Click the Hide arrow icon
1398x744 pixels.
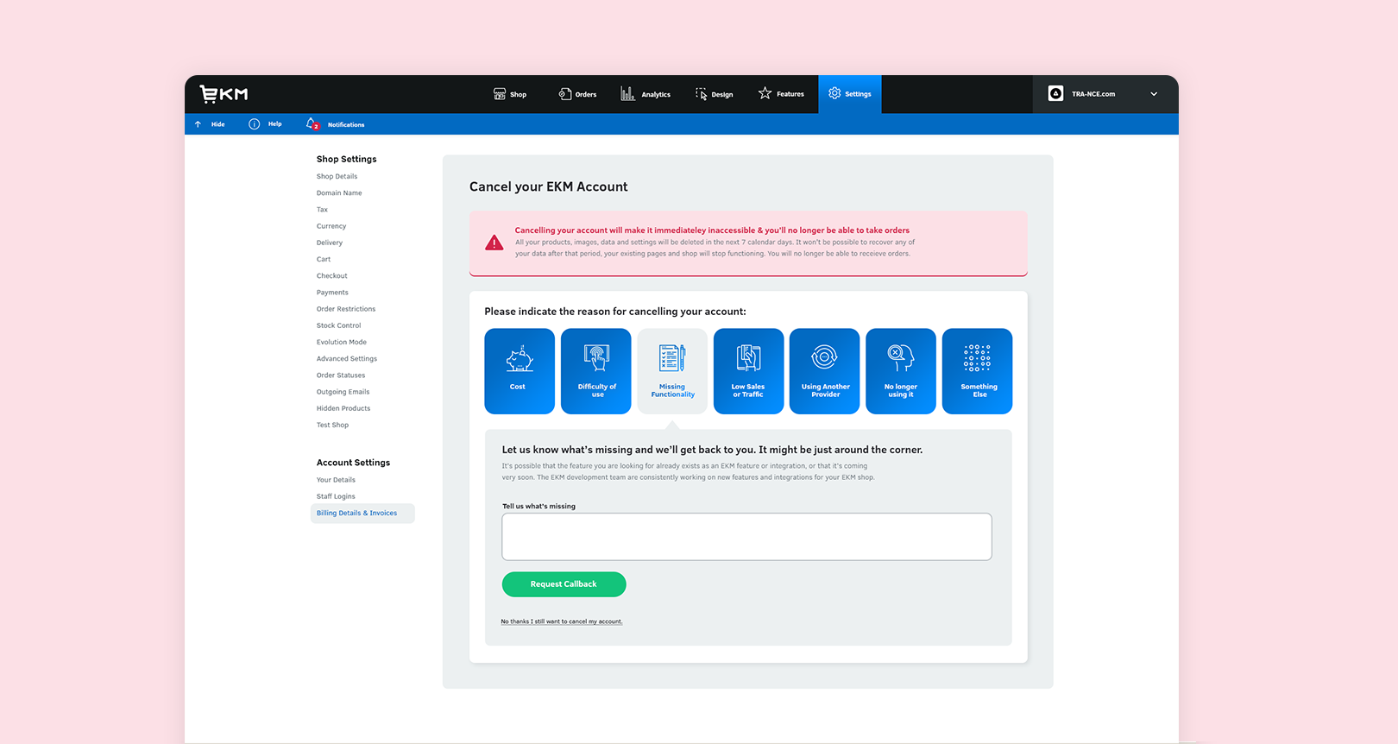point(198,124)
